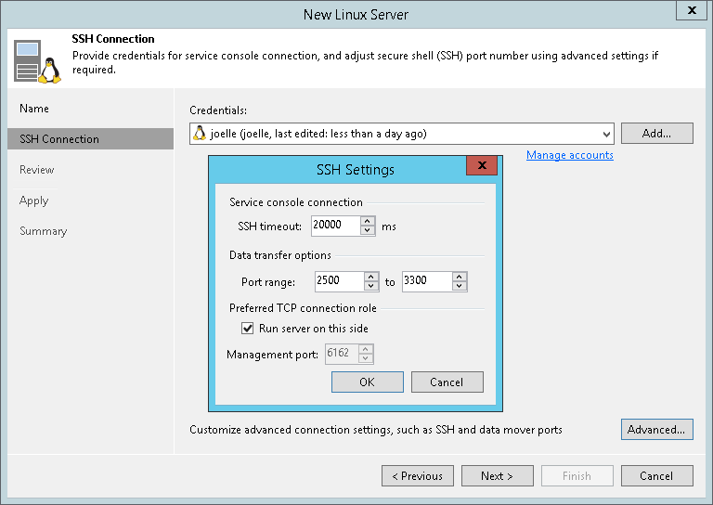
Task: Click the Add... credentials button
Action: coord(656,133)
